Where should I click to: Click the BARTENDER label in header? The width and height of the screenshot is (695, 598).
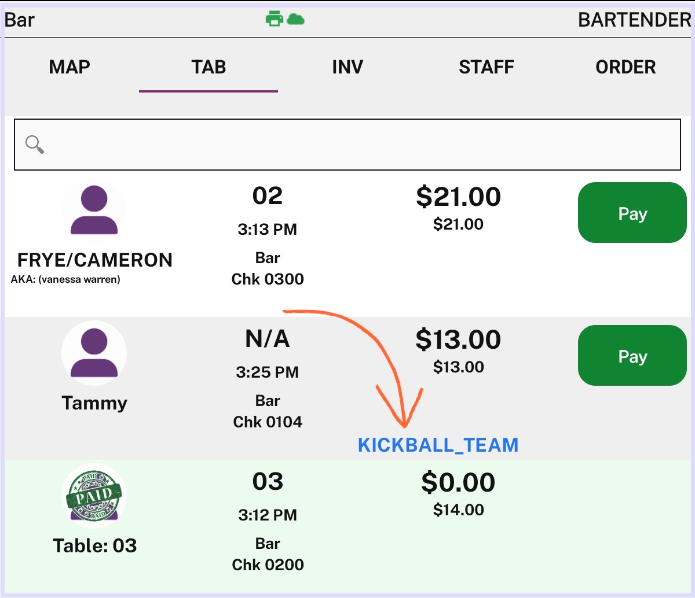click(x=635, y=20)
